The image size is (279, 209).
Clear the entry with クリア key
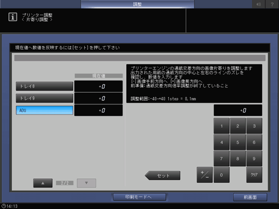click(x=254, y=175)
